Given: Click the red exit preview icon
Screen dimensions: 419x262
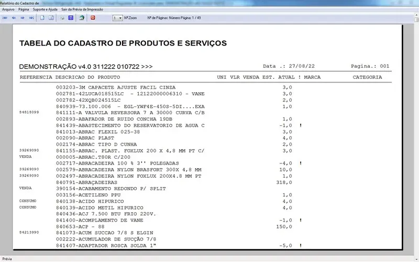Looking at the screenshot, I should 93,18.
